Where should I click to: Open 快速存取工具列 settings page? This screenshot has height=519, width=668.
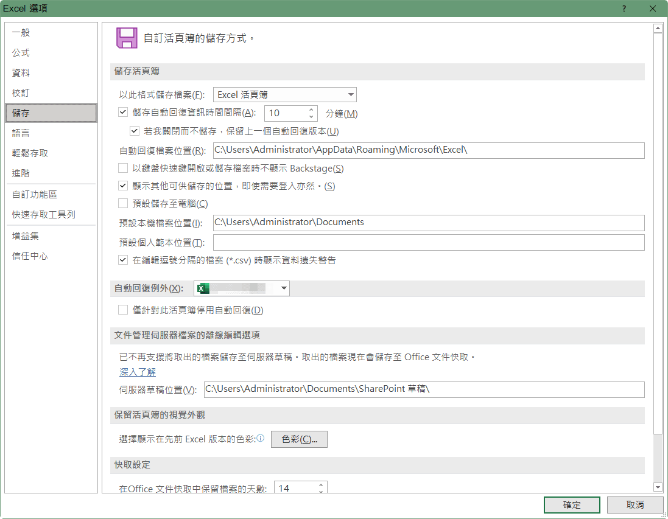(51, 214)
